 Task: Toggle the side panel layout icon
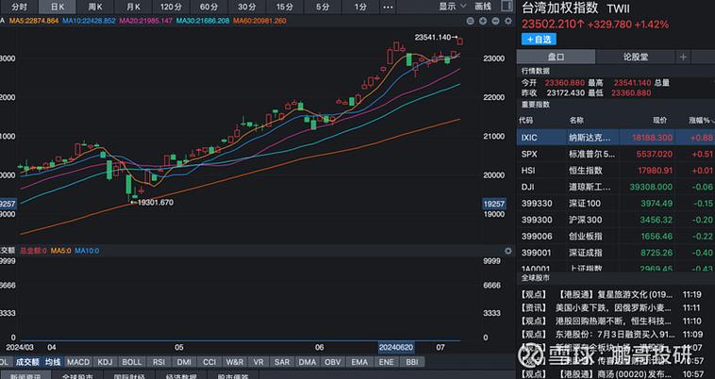(507, 6)
